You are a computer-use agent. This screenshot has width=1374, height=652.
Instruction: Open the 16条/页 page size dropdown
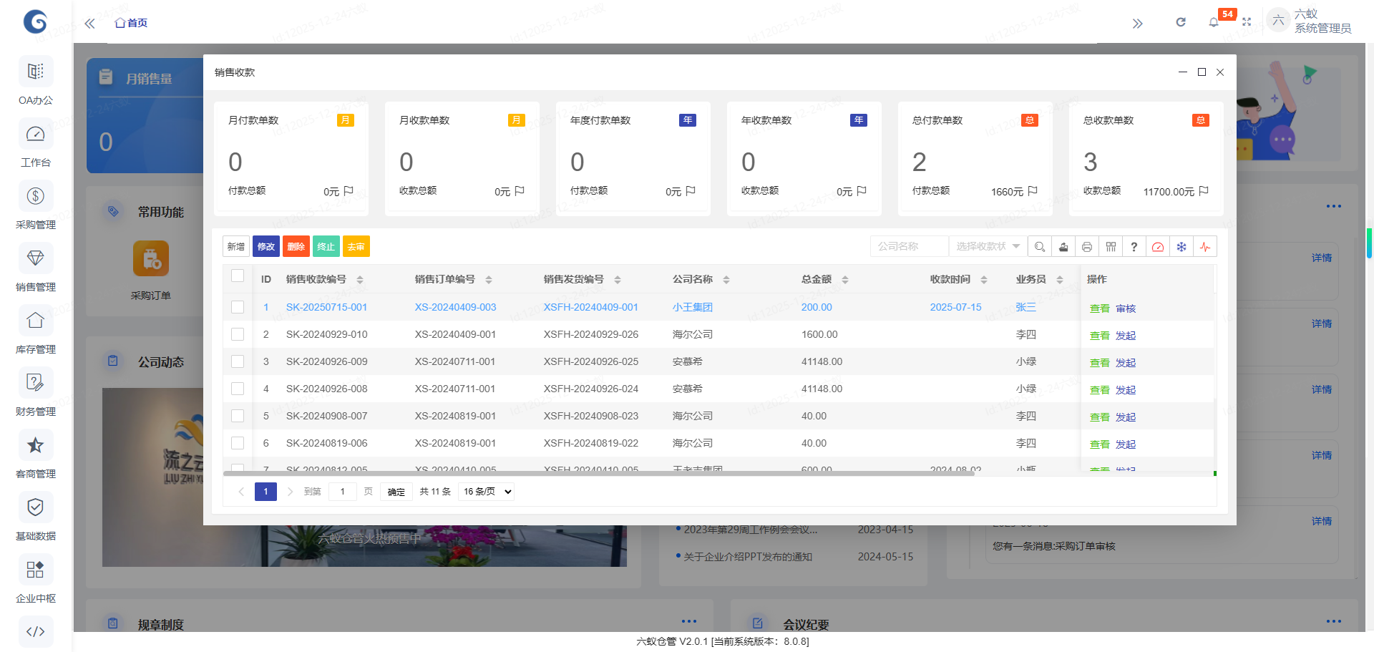(485, 492)
